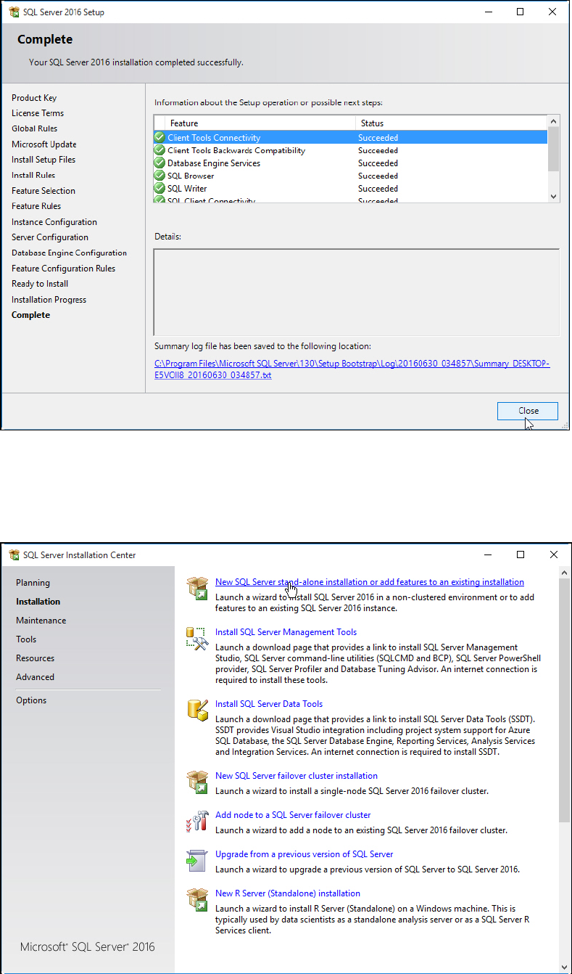Screen dimensions: 572x974
Task: Click inside the Details text box
Action: (x=357, y=292)
